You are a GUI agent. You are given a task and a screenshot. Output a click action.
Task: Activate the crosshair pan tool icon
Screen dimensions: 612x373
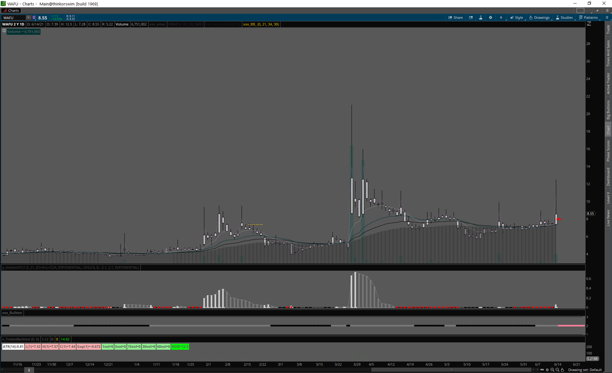tap(547, 370)
